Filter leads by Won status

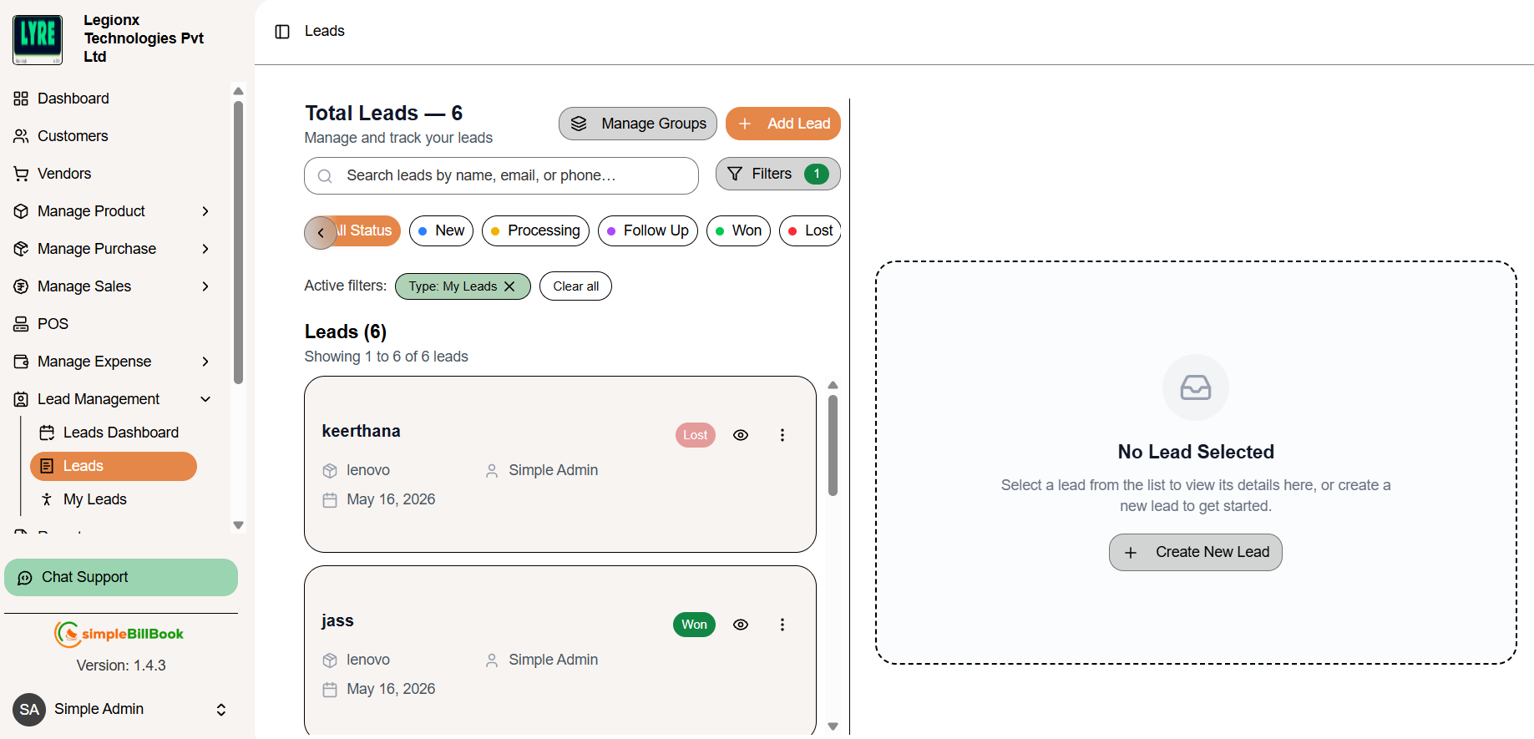point(738,230)
